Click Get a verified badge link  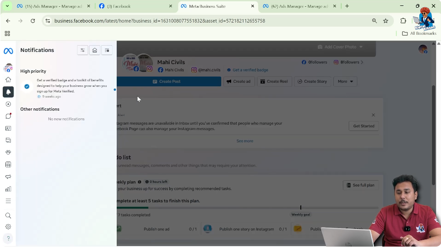[250, 70]
